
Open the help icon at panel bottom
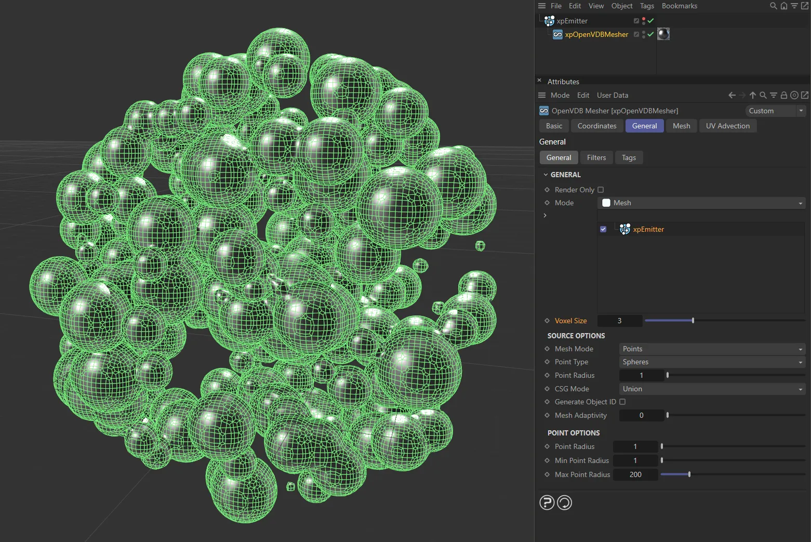[x=547, y=503]
